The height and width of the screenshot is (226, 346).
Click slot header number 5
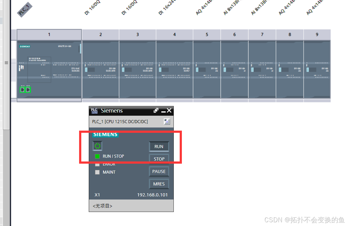pyautogui.click(x=207, y=35)
